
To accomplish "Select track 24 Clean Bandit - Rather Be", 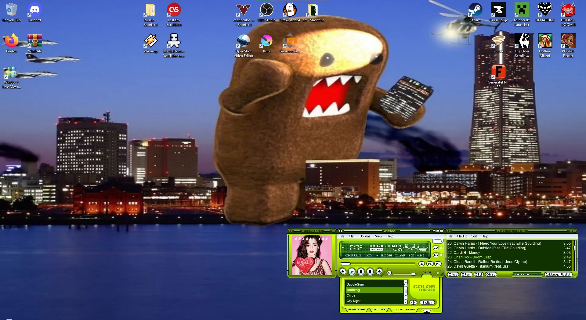I will [x=509, y=262].
